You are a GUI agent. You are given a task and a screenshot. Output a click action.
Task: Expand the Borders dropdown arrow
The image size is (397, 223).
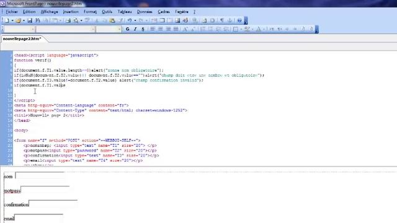point(241,29)
